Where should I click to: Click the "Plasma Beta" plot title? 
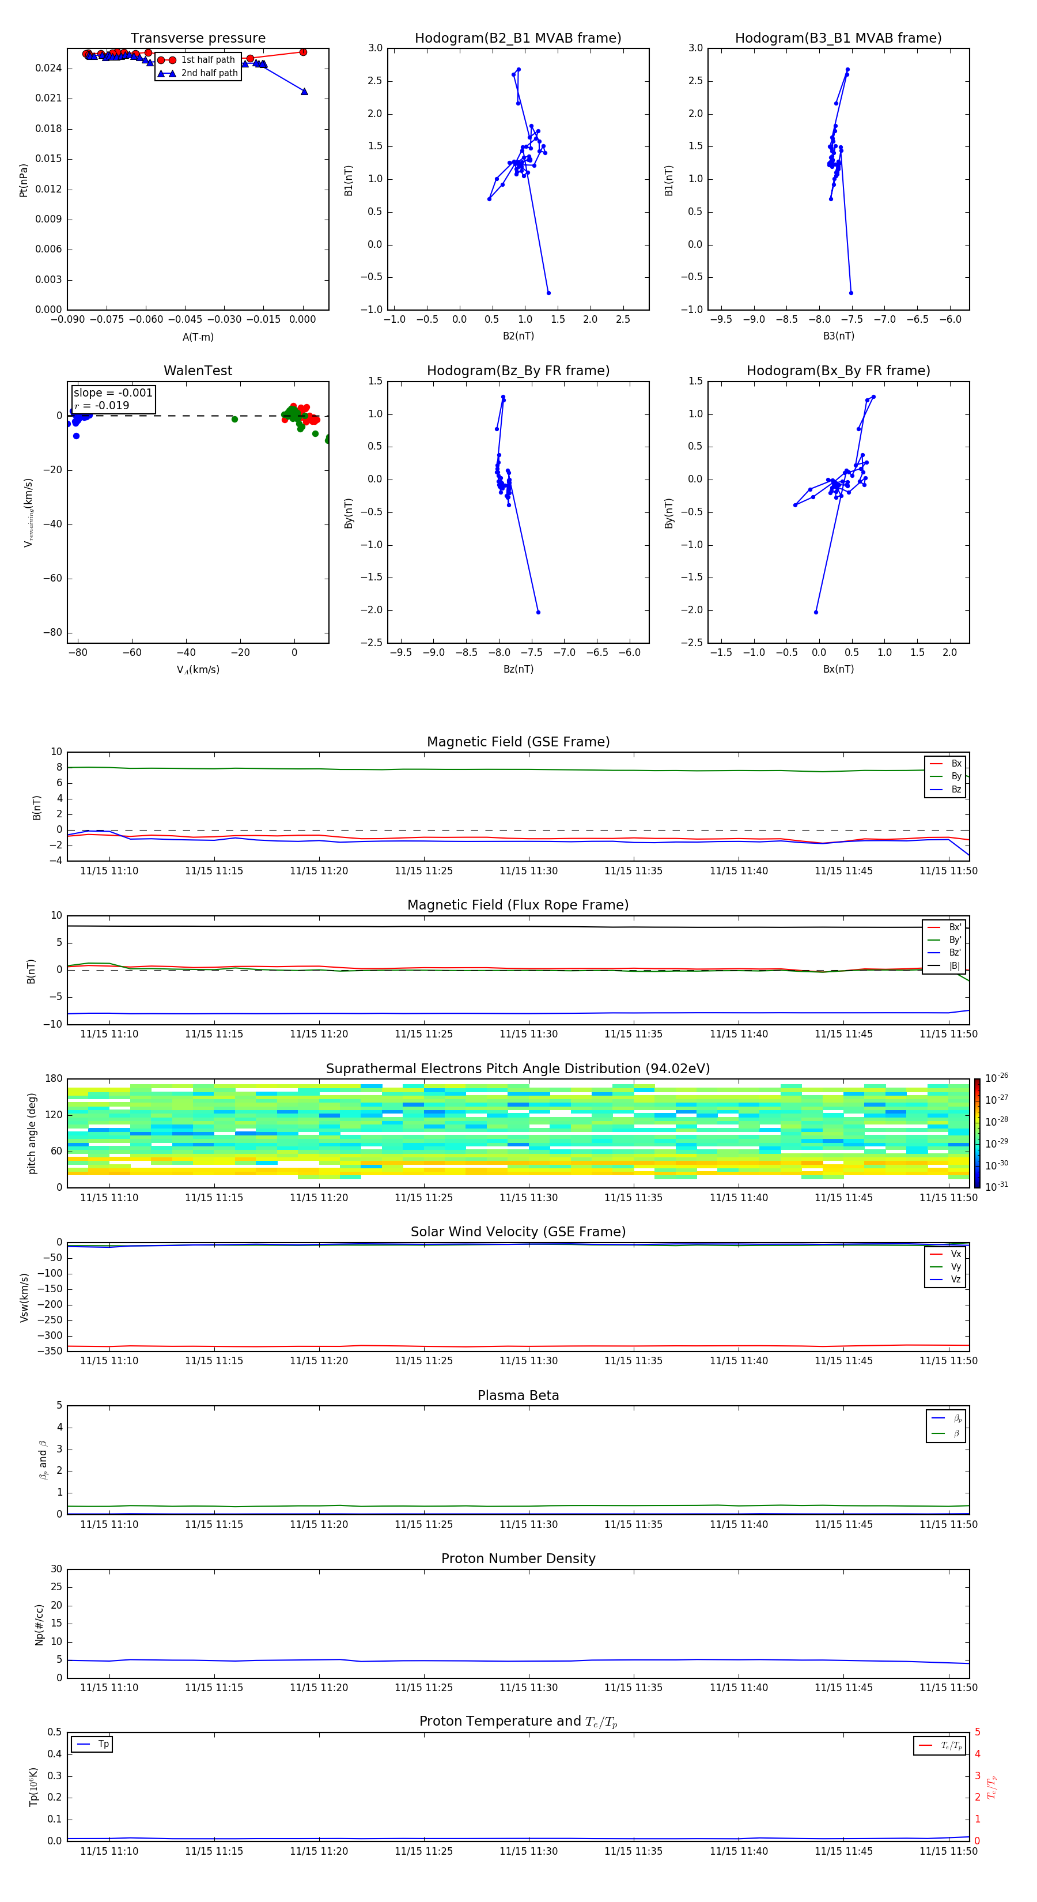(518, 1395)
